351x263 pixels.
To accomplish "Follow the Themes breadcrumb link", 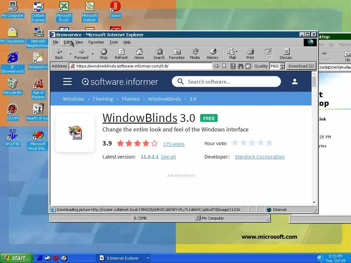I will (131, 99).
